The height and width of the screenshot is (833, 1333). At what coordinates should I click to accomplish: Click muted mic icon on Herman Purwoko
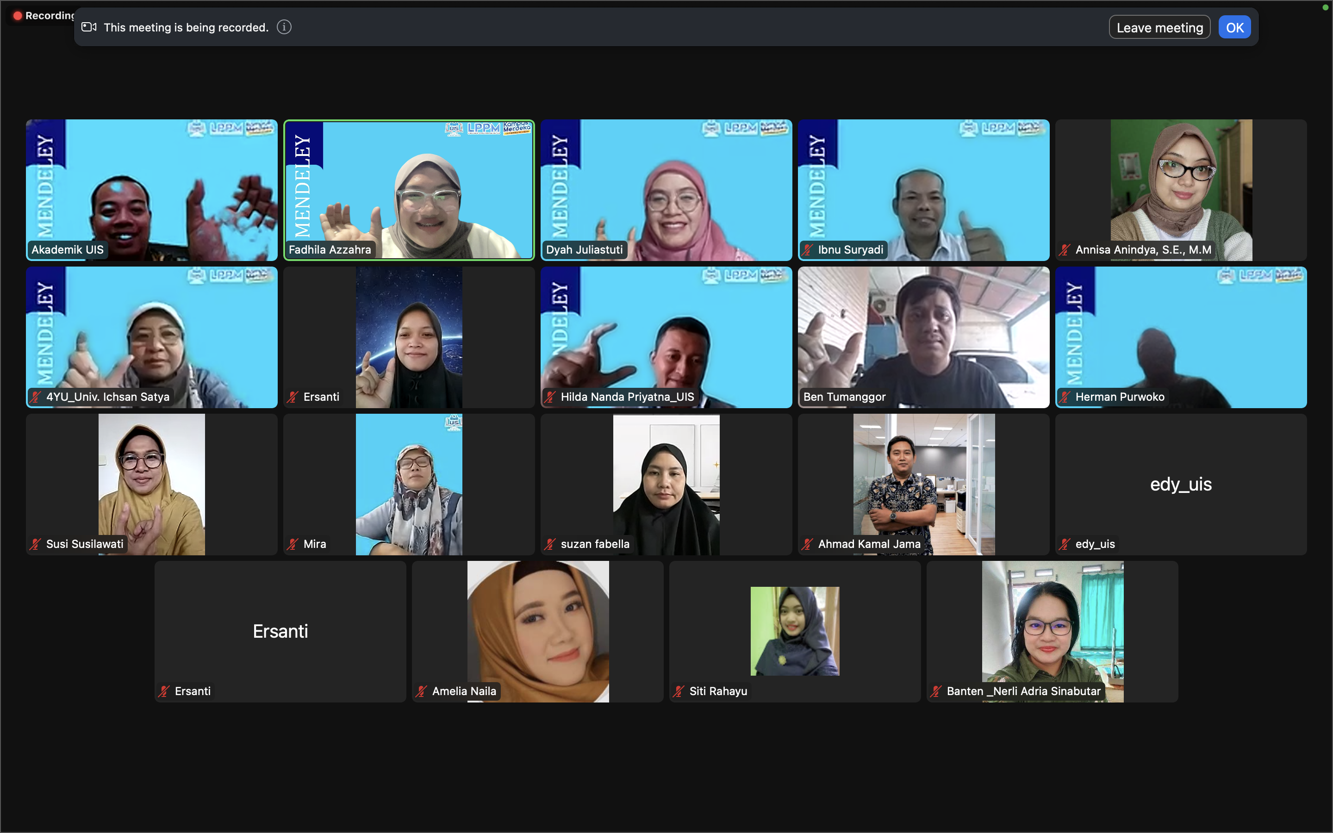pyautogui.click(x=1065, y=397)
